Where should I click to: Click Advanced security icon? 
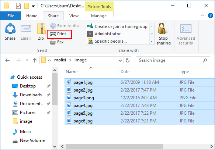click(186, 28)
